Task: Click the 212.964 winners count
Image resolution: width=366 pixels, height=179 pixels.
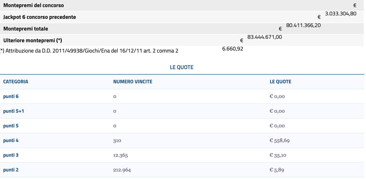Action: coord(122,170)
